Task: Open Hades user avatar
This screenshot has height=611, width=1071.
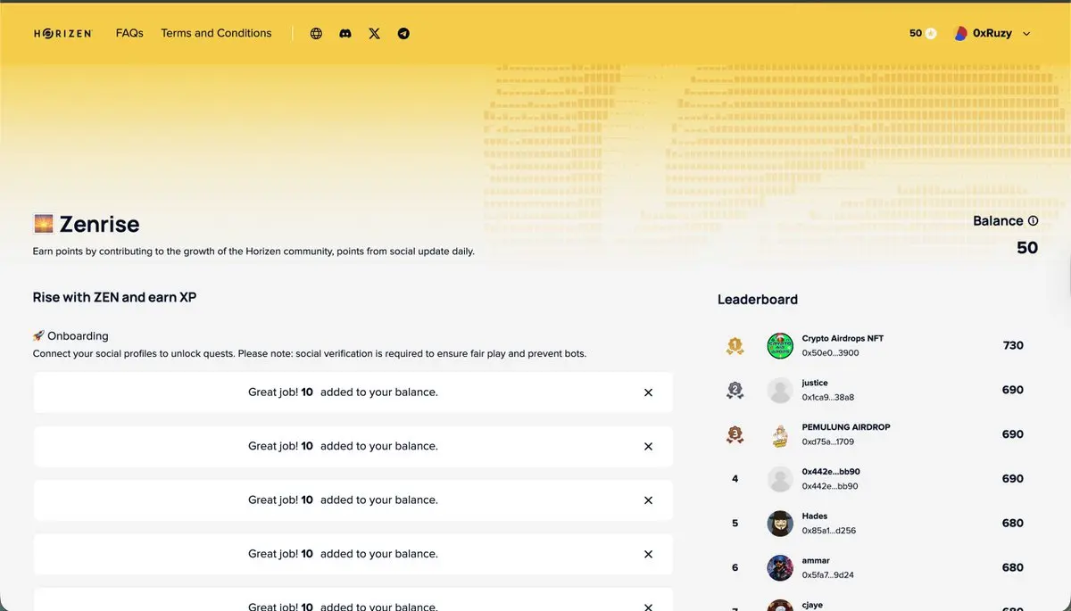Action: pos(780,524)
